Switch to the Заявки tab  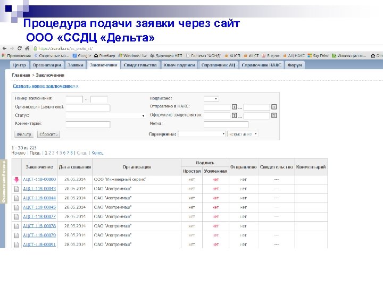click(x=76, y=65)
